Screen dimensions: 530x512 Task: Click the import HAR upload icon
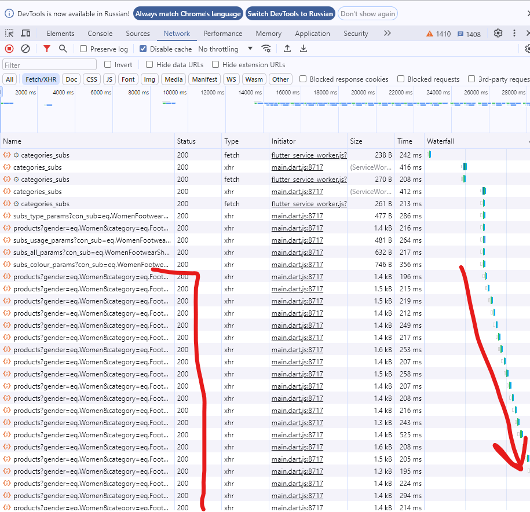pos(287,49)
